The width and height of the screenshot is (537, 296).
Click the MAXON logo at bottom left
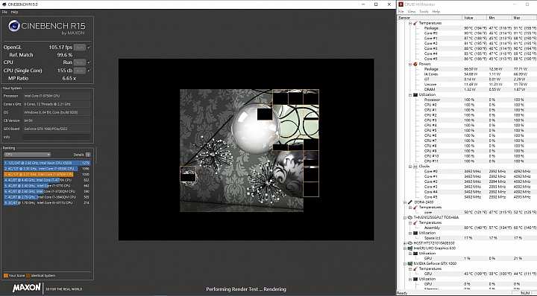27,288
